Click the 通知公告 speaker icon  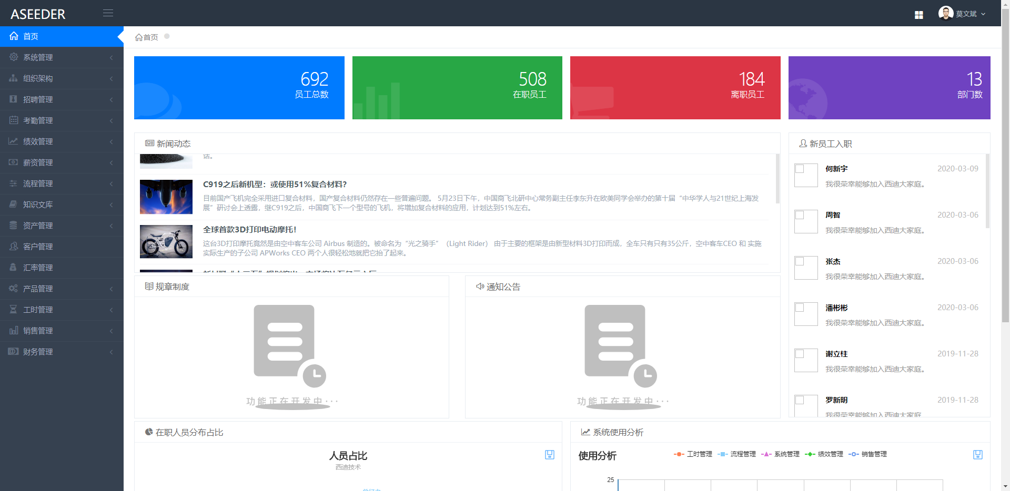[480, 286]
